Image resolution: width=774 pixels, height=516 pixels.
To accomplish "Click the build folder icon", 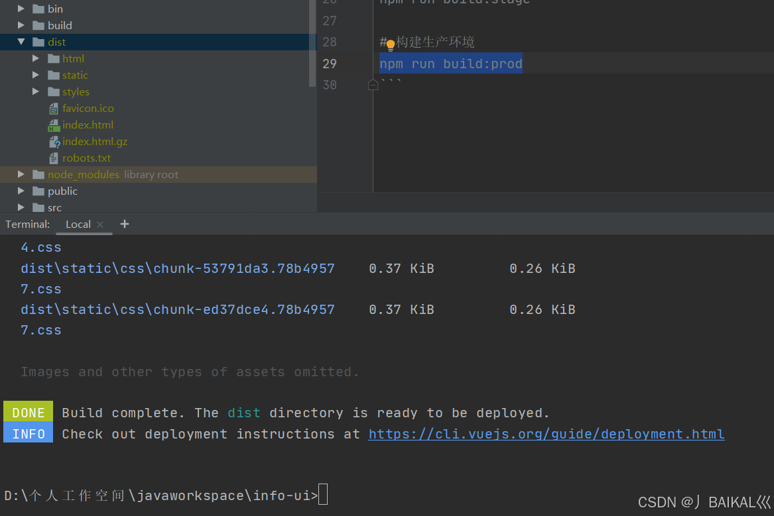I will click(38, 25).
